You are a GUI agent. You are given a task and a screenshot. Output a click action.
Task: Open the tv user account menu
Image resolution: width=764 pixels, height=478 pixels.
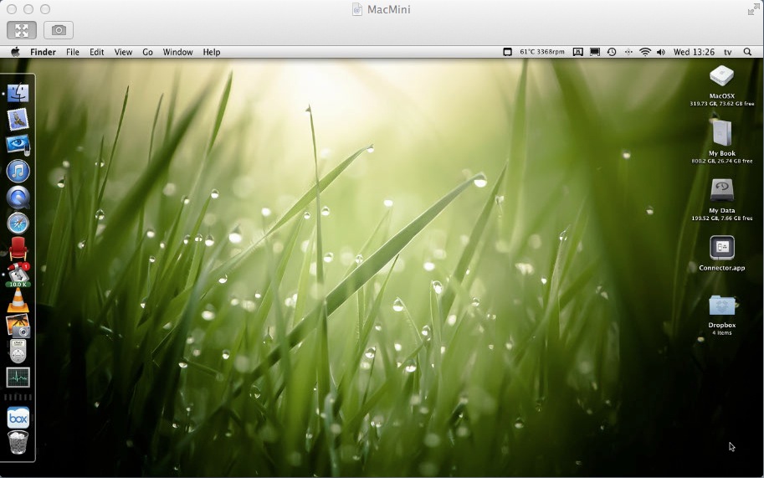[727, 52]
